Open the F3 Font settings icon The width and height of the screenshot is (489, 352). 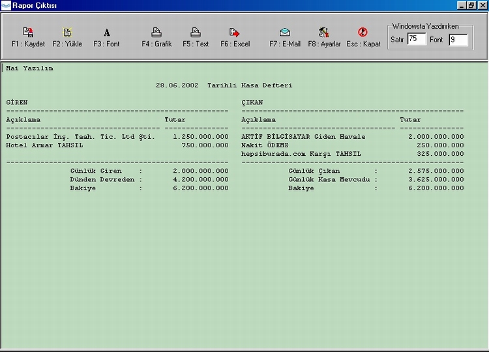107,33
